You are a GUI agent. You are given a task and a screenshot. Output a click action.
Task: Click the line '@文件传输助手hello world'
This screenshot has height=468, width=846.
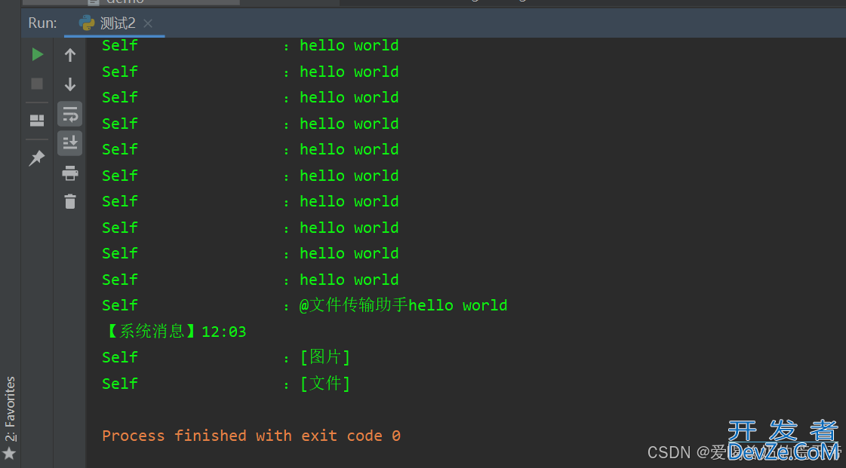click(403, 305)
